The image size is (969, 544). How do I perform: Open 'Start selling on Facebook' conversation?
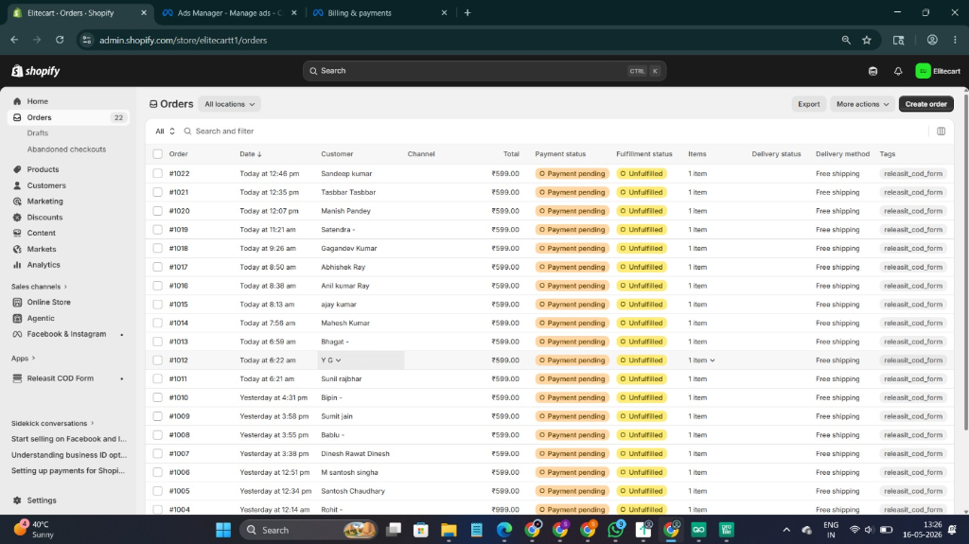click(68, 439)
